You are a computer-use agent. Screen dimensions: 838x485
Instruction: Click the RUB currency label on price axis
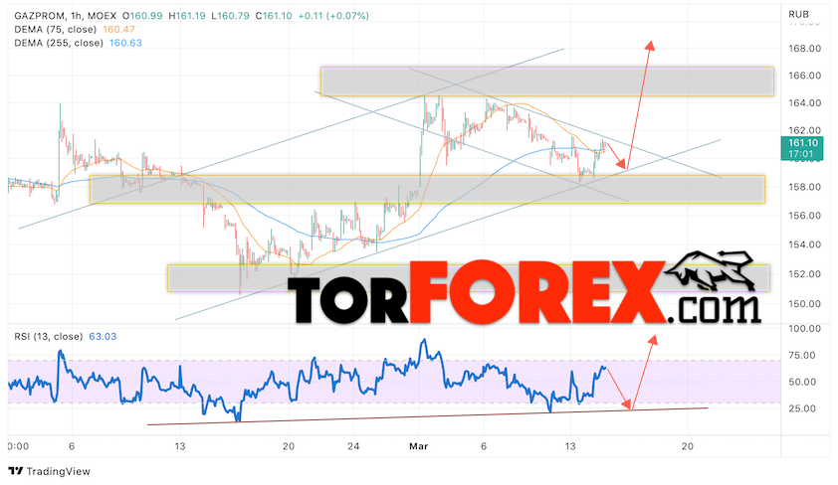point(799,14)
